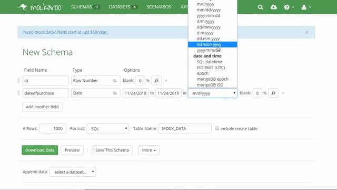Open the help question mark menu
This screenshot has height=190, width=337.
click(289, 7)
